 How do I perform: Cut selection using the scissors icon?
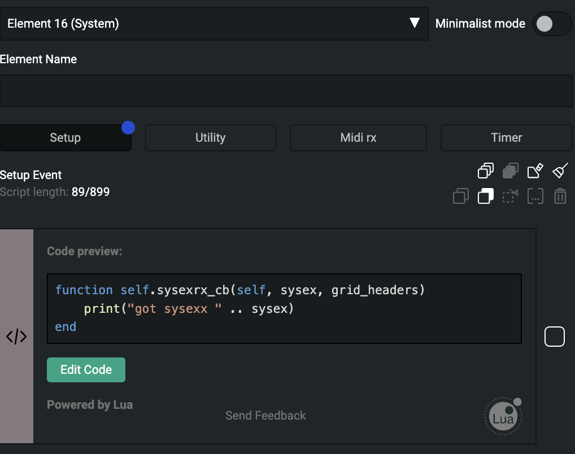pyautogui.click(x=511, y=197)
